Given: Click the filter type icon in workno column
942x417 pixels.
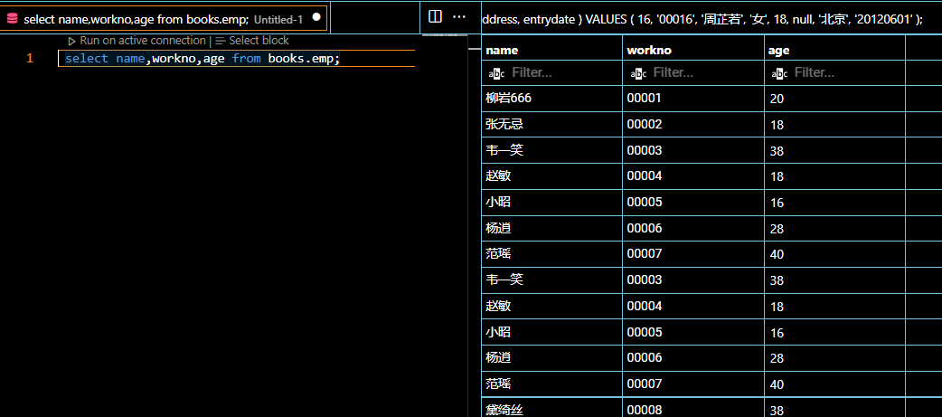Looking at the screenshot, I should pyautogui.click(x=638, y=74).
